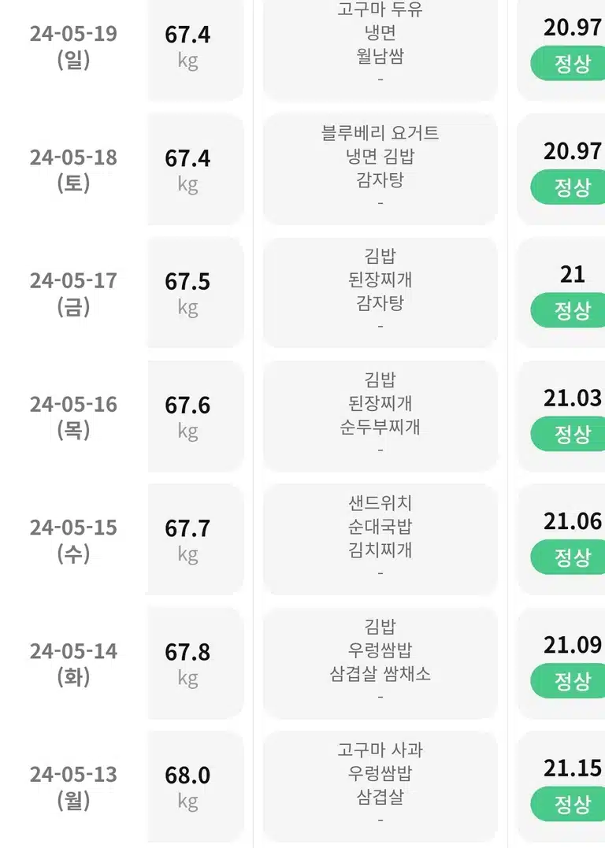Open the 68.0 kg weight card
Screen dimensions: 605x848
tap(195, 787)
